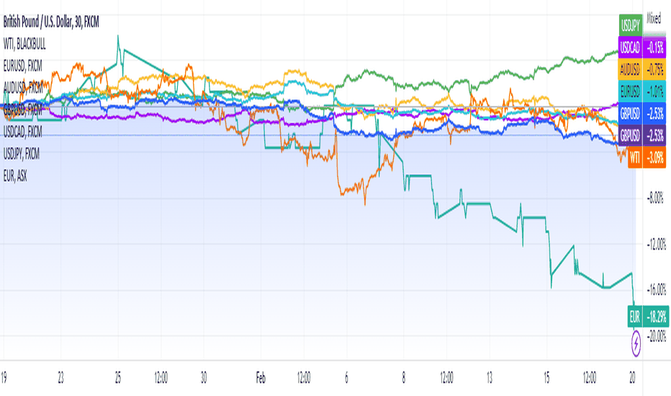The image size is (671, 396).
Task: Select WTI, BLACKBULL legend entry
Action: [24, 44]
